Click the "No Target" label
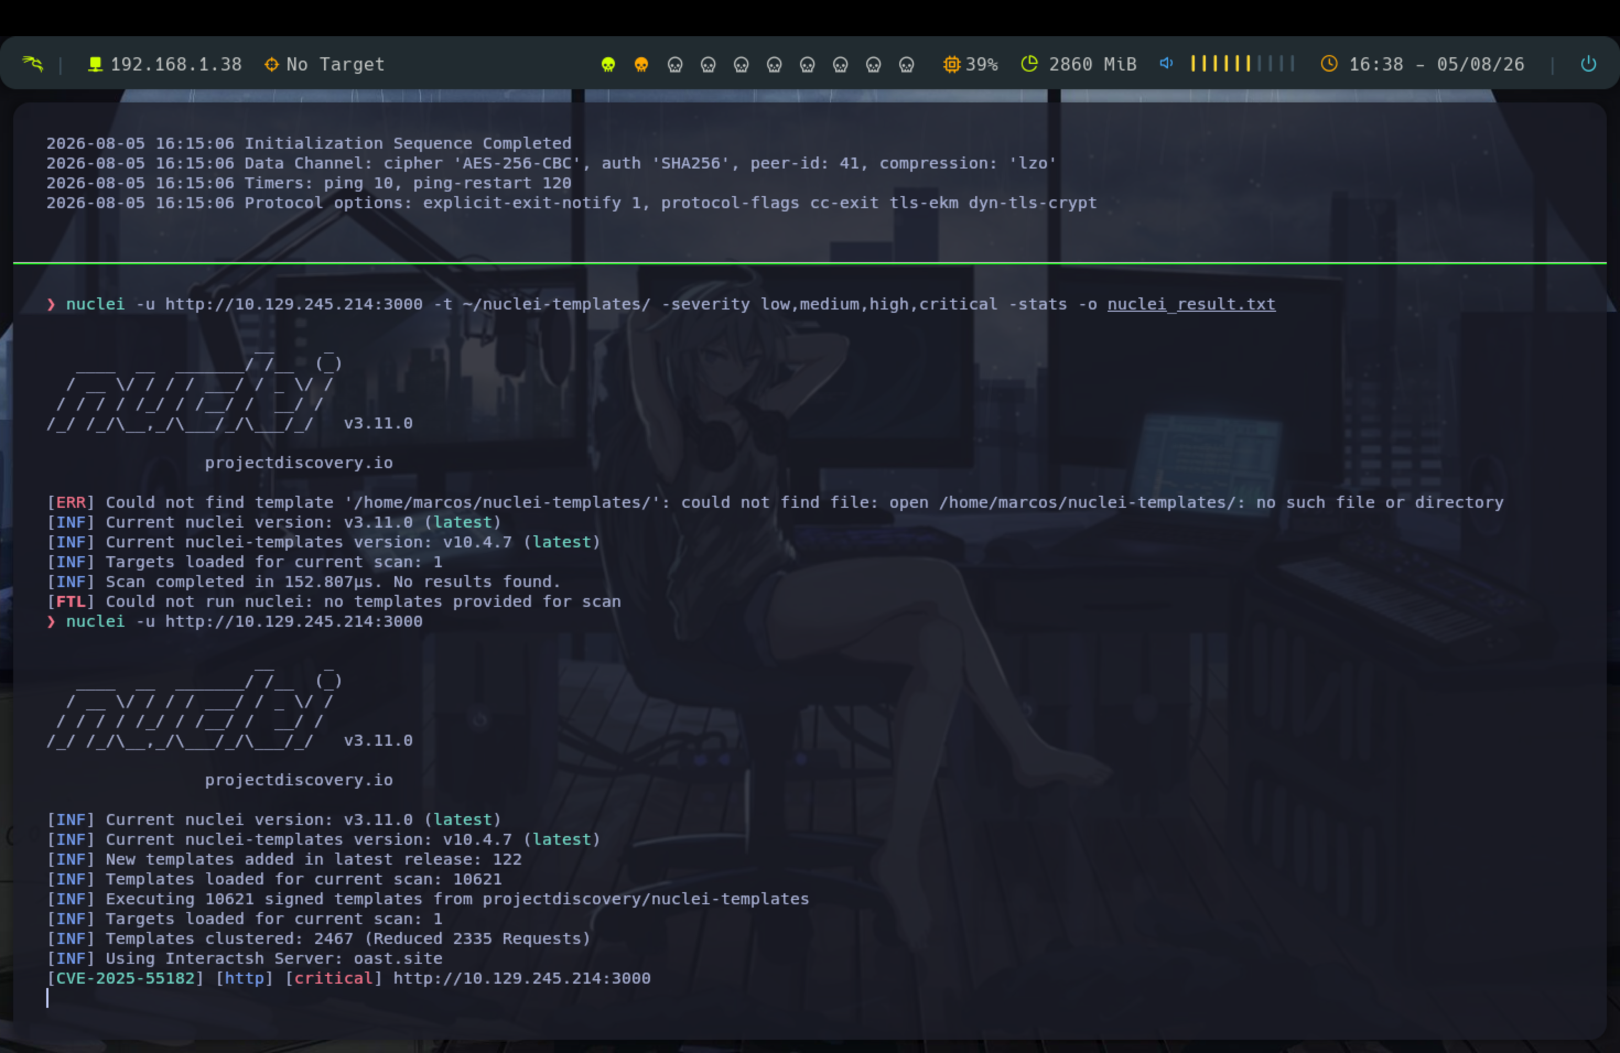Image resolution: width=1620 pixels, height=1053 pixels. click(336, 64)
